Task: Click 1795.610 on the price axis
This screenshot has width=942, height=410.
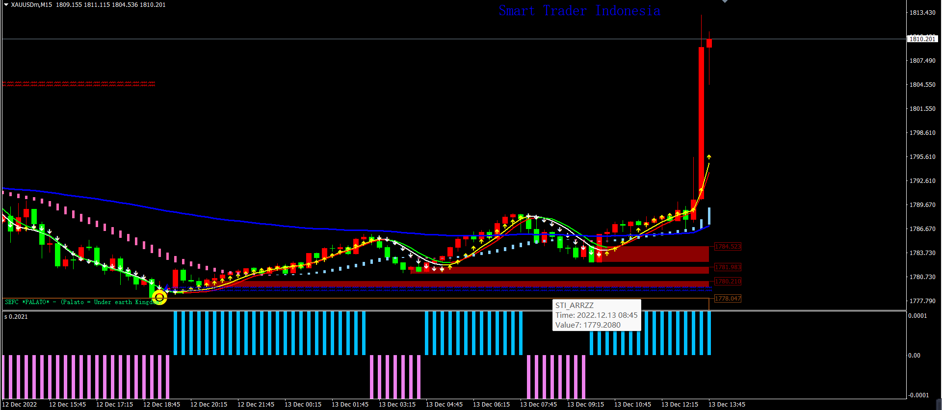Action: point(922,157)
